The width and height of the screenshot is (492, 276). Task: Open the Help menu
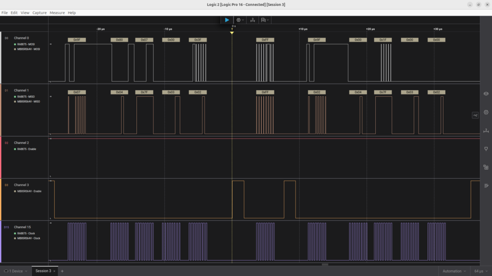click(72, 13)
